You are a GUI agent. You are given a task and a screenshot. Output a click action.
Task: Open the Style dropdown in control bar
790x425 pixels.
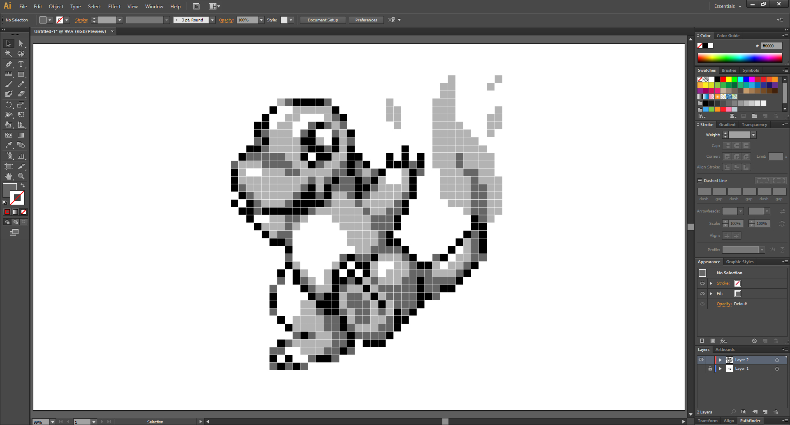pyautogui.click(x=291, y=20)
